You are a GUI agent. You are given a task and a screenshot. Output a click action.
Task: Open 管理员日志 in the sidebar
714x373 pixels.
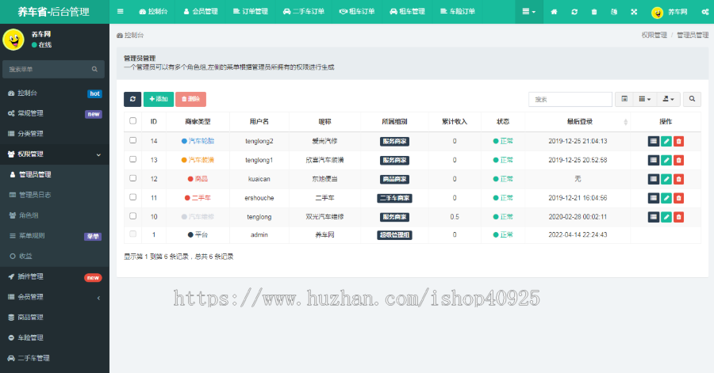click(55, 195)
